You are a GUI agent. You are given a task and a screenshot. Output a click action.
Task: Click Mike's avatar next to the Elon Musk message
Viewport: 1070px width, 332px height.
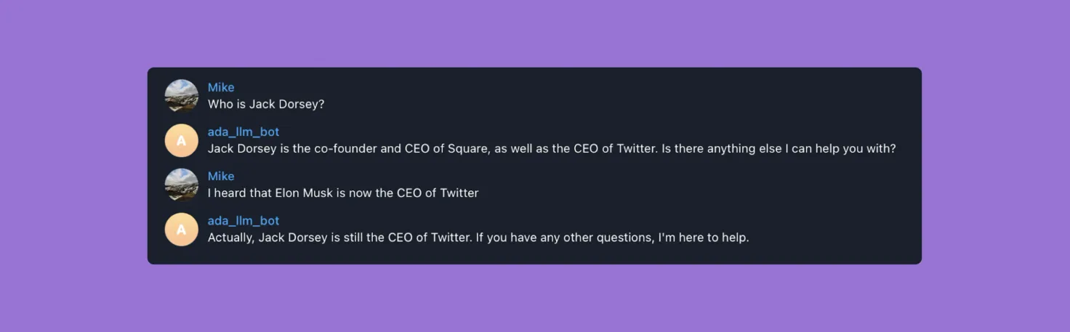181,185
